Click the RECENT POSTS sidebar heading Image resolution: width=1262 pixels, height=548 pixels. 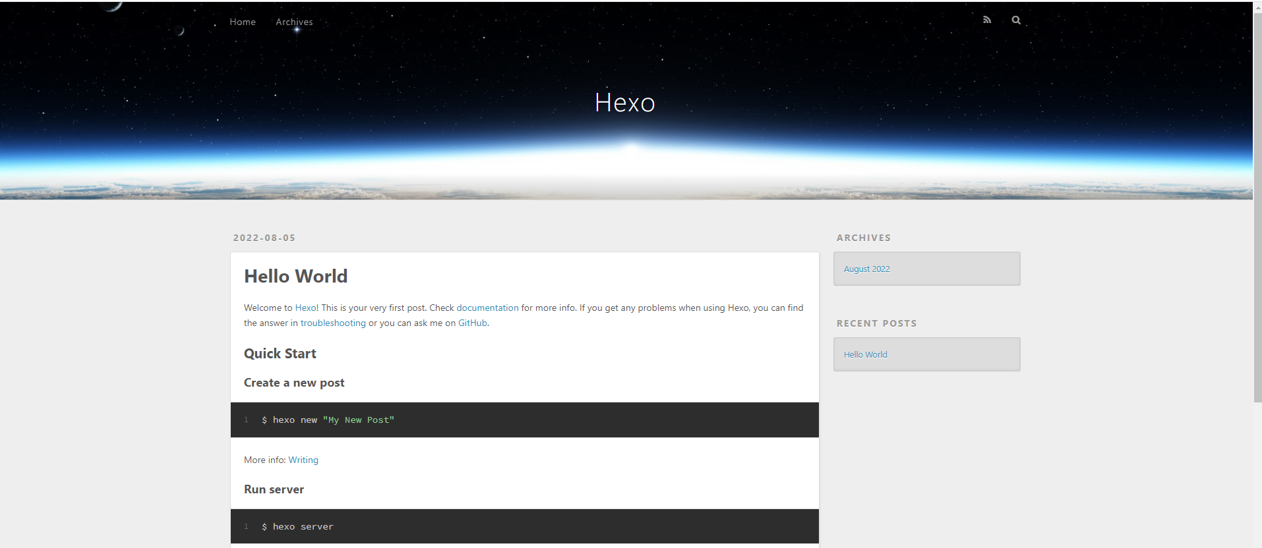tap(876, 323)
